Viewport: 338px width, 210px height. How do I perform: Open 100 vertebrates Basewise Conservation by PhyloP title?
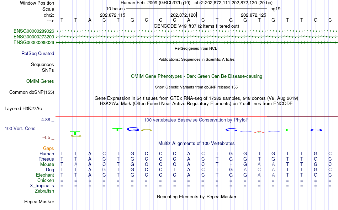[196, 120]
